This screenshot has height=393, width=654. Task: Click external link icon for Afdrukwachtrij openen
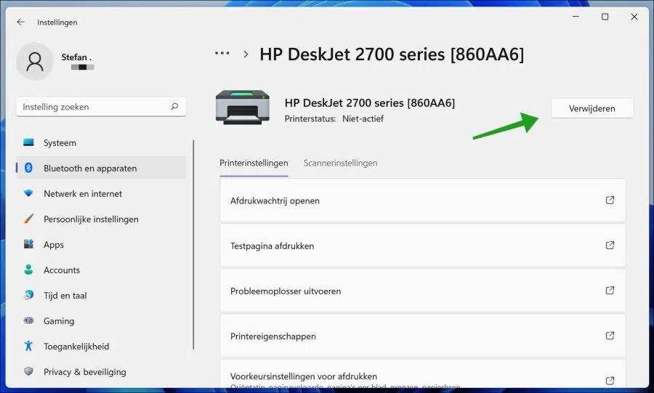click(x=610, y=200)
